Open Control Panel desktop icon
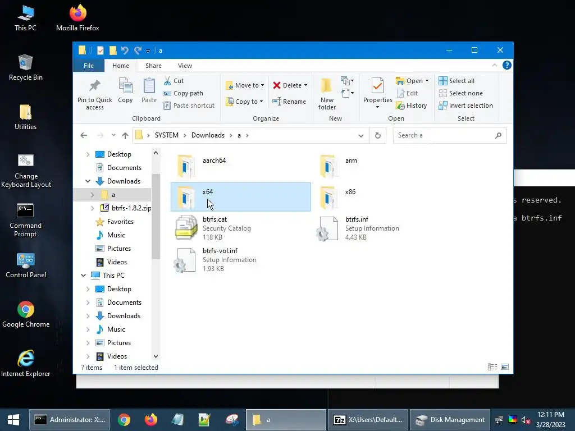The width and height of the screenshot is (575, 431). pyautogui.click(x=26, y=265)
